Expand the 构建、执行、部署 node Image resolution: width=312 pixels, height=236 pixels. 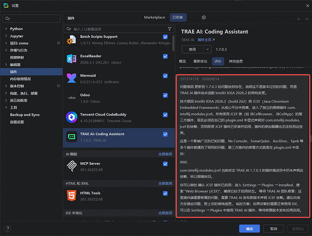(x=6, y=93)
